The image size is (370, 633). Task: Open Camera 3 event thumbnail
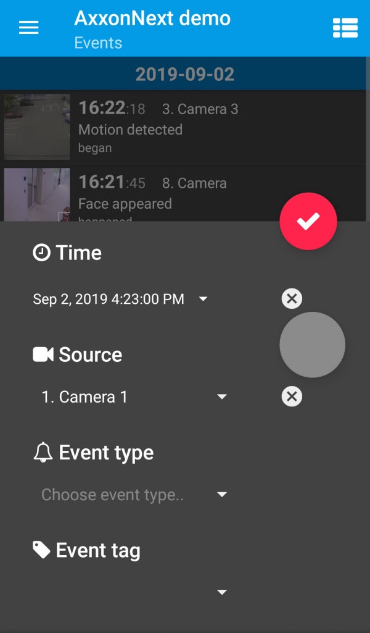(37, 127)
